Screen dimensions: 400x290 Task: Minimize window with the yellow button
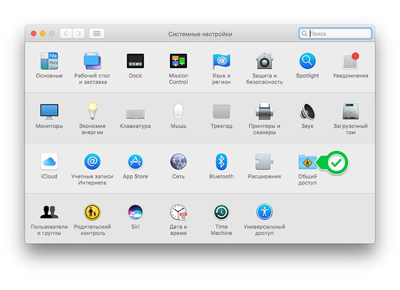click(x=43, y=33)
